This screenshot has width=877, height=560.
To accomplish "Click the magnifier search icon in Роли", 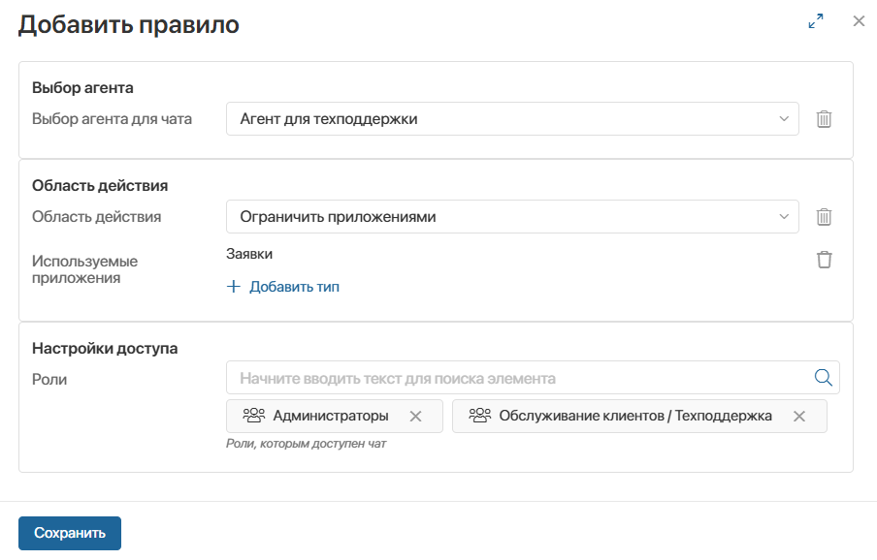I will pos(823,378).
